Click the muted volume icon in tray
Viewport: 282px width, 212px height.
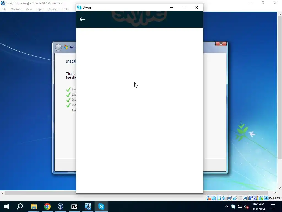(246, 206)
